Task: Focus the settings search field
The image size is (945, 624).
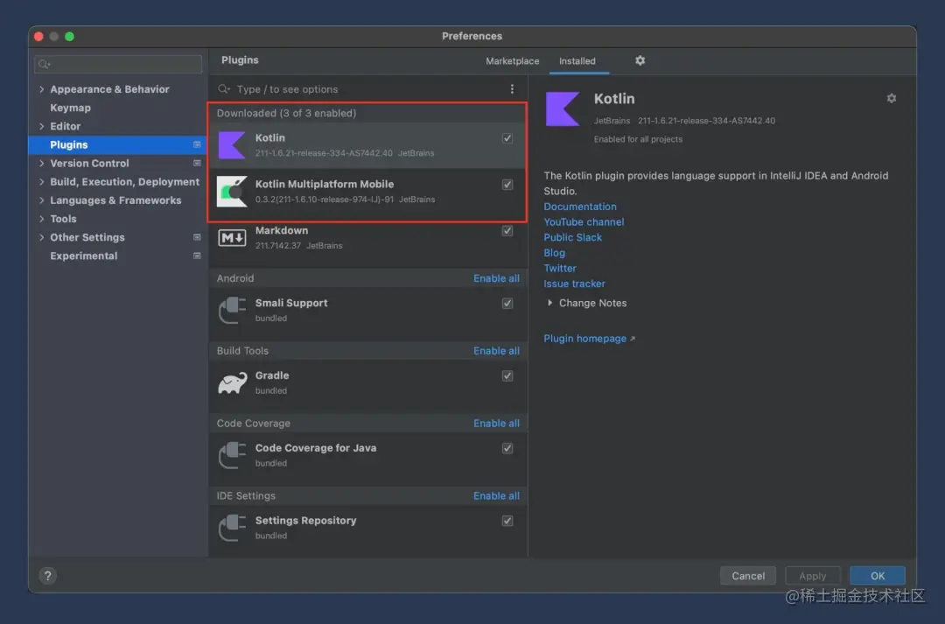Action: click(118, 64)
